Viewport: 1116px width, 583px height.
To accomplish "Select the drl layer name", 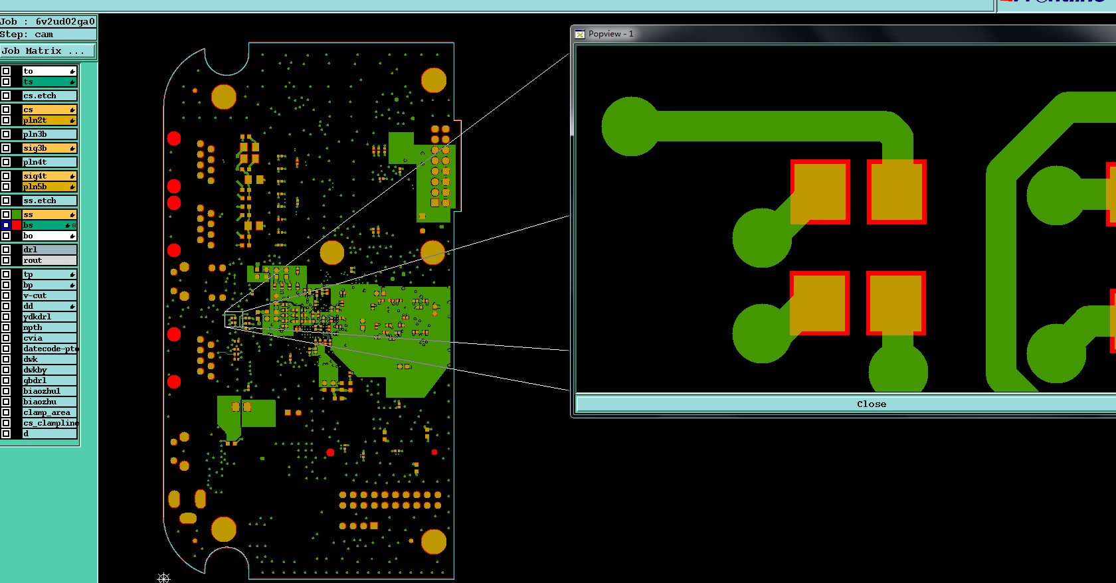I will tap(50, 250).
